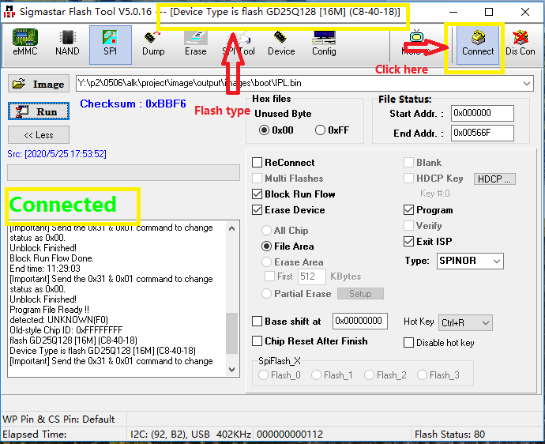The image size is (545, 444).
Task: Select the 0xFF unused byte option
Action: (321, 130)
